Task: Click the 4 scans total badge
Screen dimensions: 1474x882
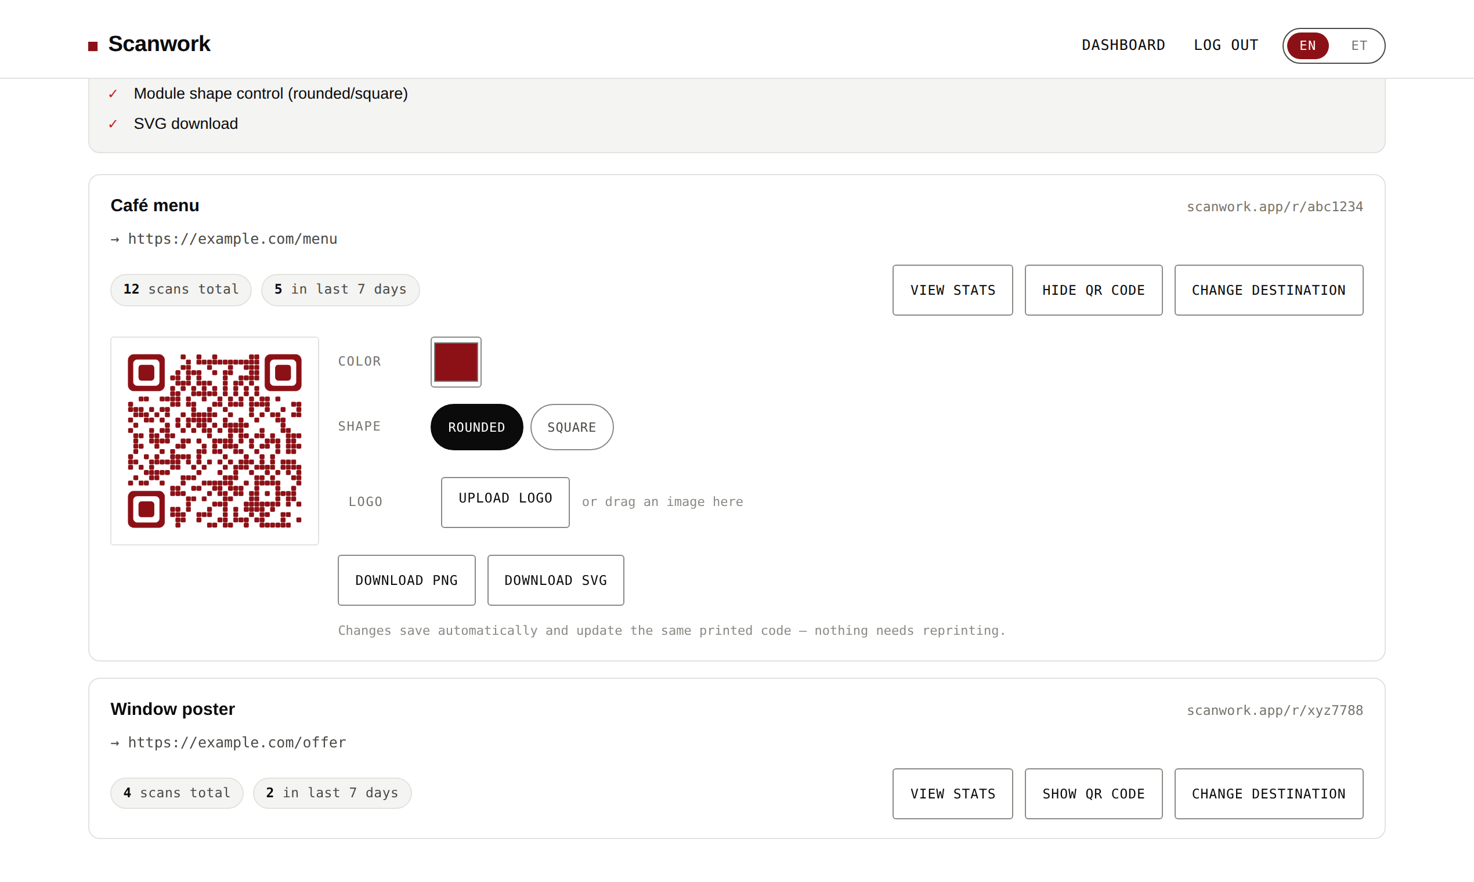Action: pyautogui.click(x=176, y=793)
